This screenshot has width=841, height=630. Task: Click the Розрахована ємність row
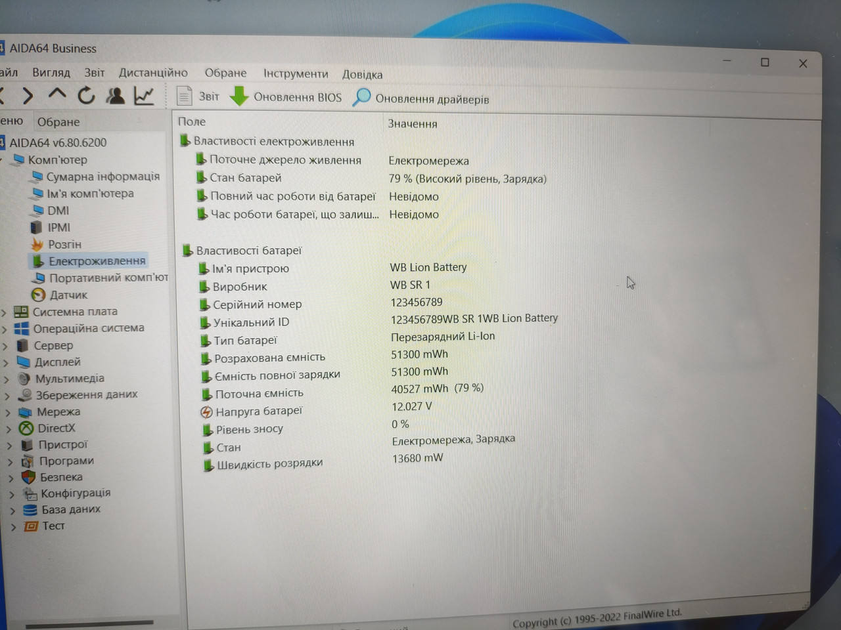coord(325,356)
